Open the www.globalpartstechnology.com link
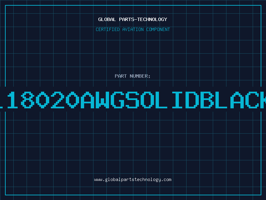This screenshot has width=266, height=200. [133, 180]
